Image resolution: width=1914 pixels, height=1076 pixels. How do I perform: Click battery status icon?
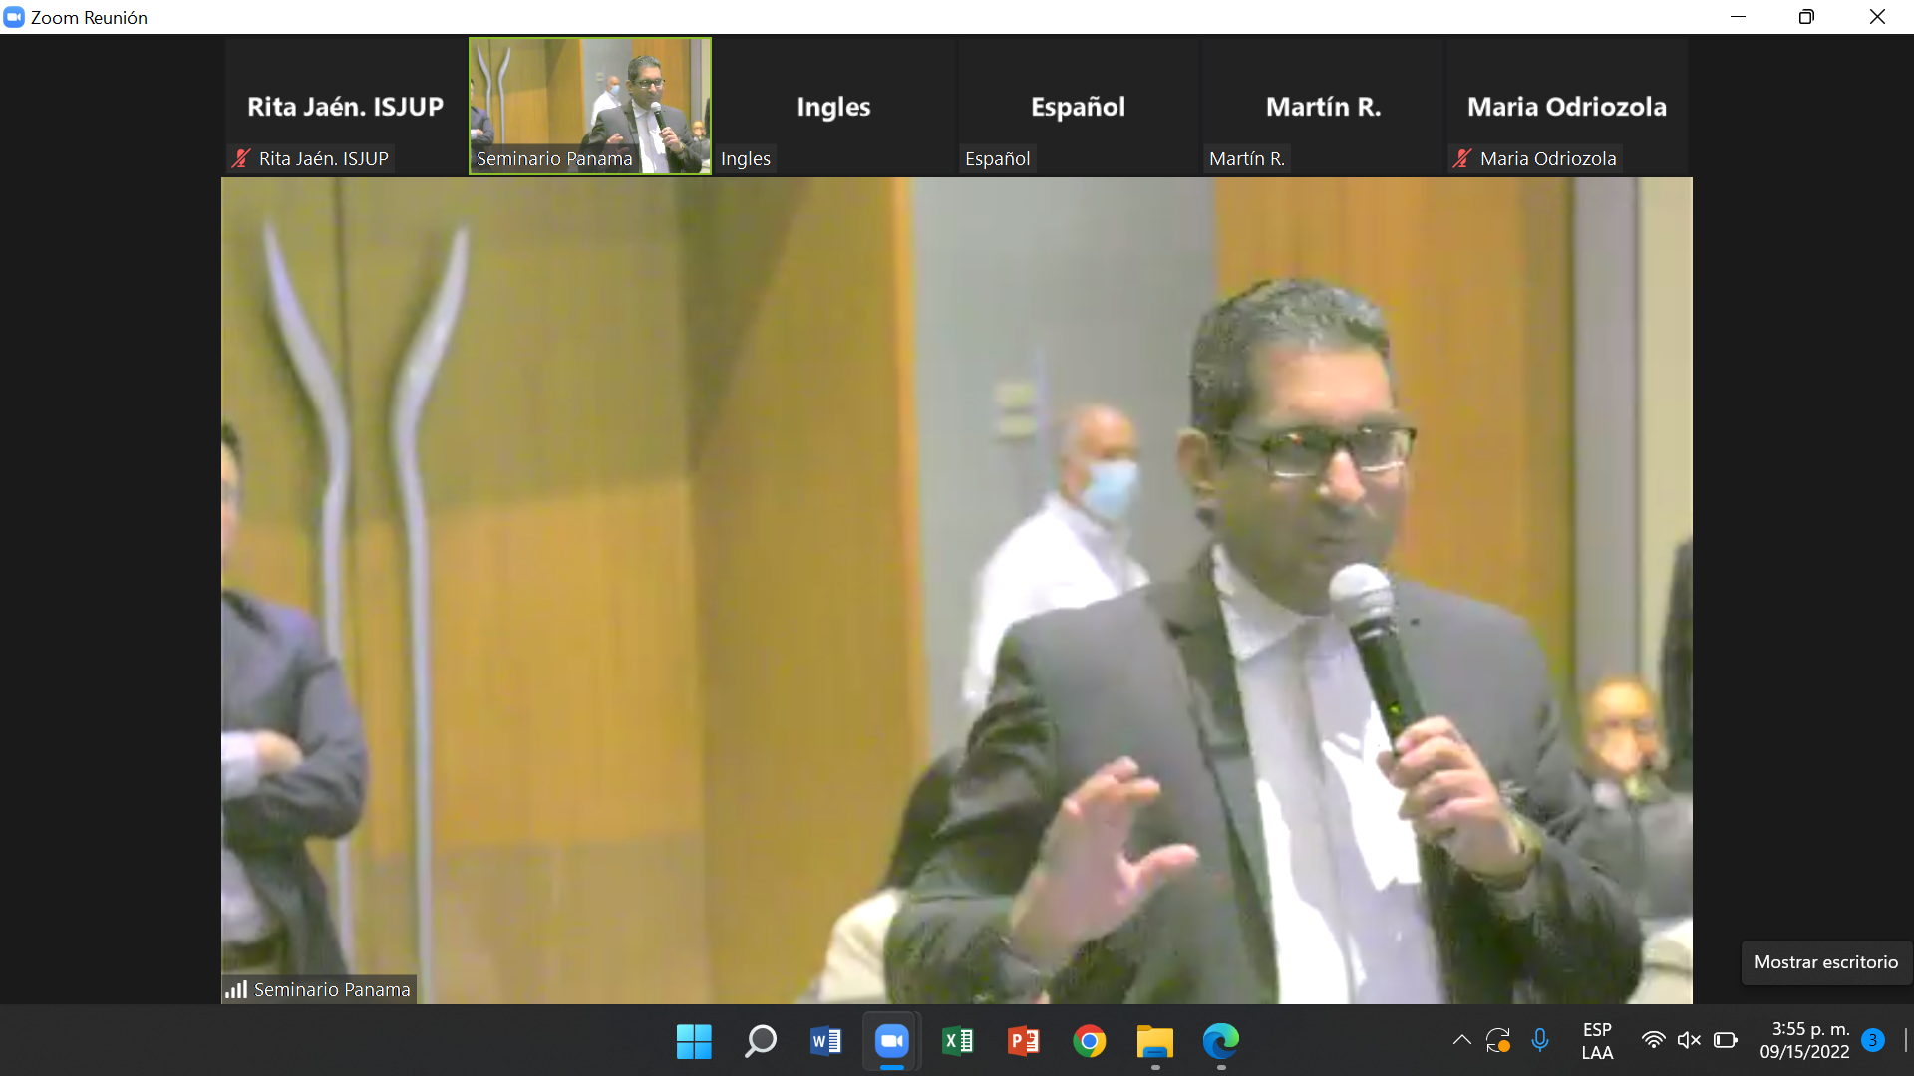click(x=1725, y=1040)
